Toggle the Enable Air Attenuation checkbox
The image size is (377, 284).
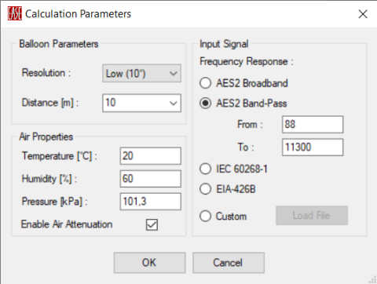(x=152, y=224)
